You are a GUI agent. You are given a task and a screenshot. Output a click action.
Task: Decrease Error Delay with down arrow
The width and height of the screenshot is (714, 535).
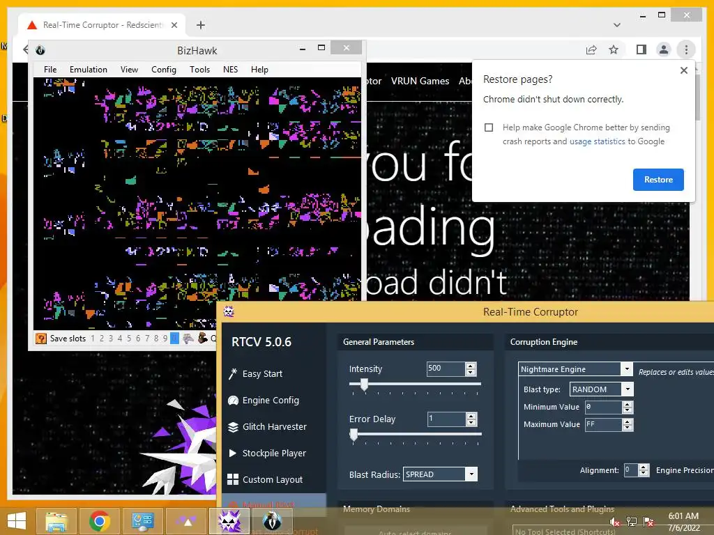(x=471, y=423)
